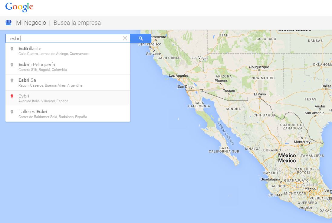The width and height of the screenshot is (332, 223).
Task: Click the Guadalajara label on map
Action: coord(270,179)
